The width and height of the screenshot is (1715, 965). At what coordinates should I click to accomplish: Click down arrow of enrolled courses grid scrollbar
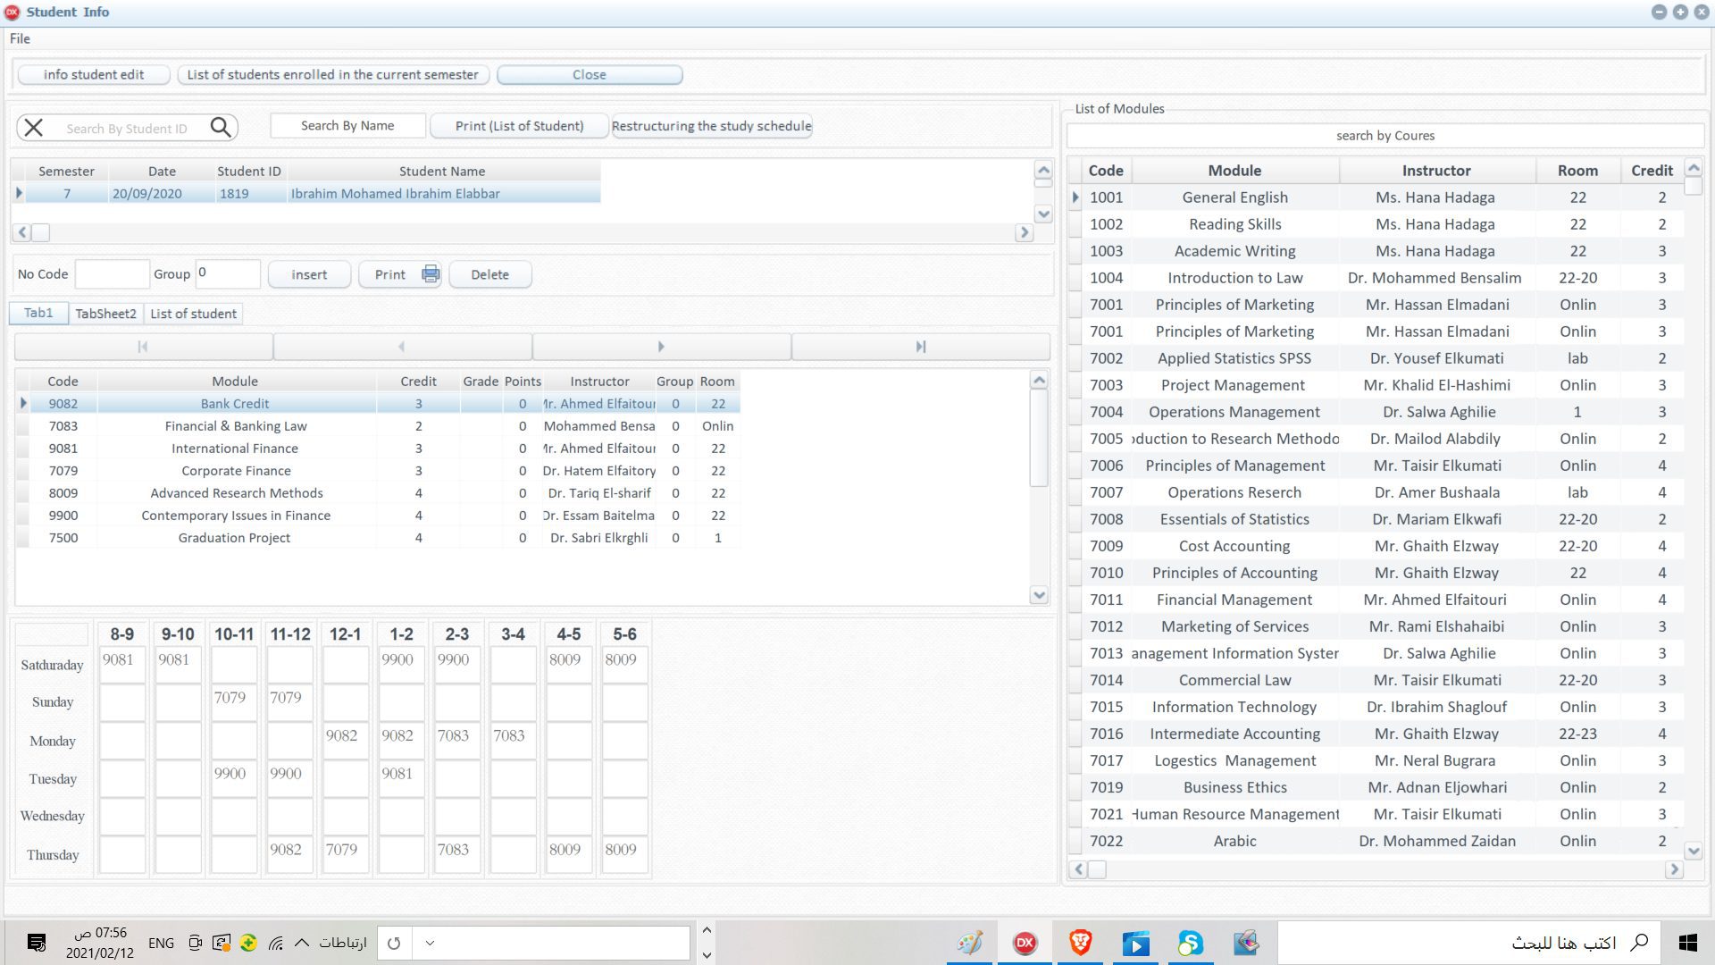point(1039,595)
